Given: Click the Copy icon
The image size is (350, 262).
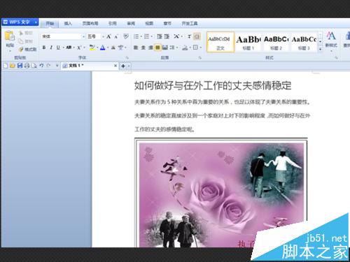Looking at the screenshot, I should pos(21,41).
